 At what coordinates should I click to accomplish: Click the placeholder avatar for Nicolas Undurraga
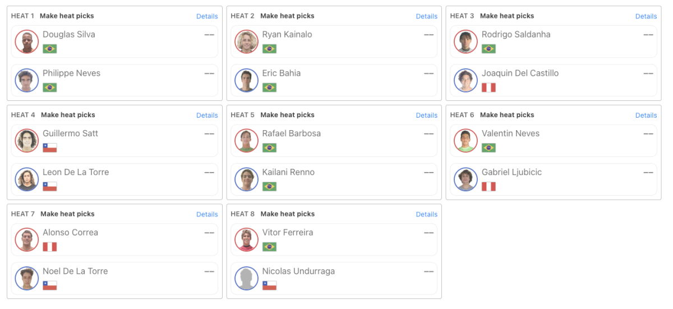pos(246,279)
